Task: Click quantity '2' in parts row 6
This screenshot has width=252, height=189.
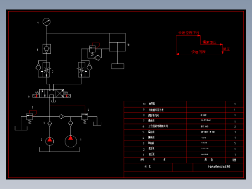Action: click(235, 127)
